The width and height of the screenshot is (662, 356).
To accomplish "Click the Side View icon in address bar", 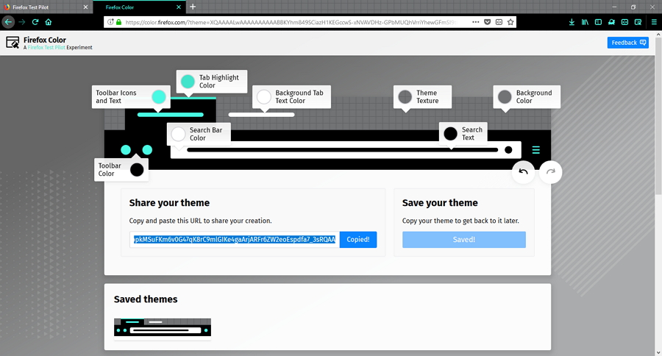I will click(x=499, y=22).
